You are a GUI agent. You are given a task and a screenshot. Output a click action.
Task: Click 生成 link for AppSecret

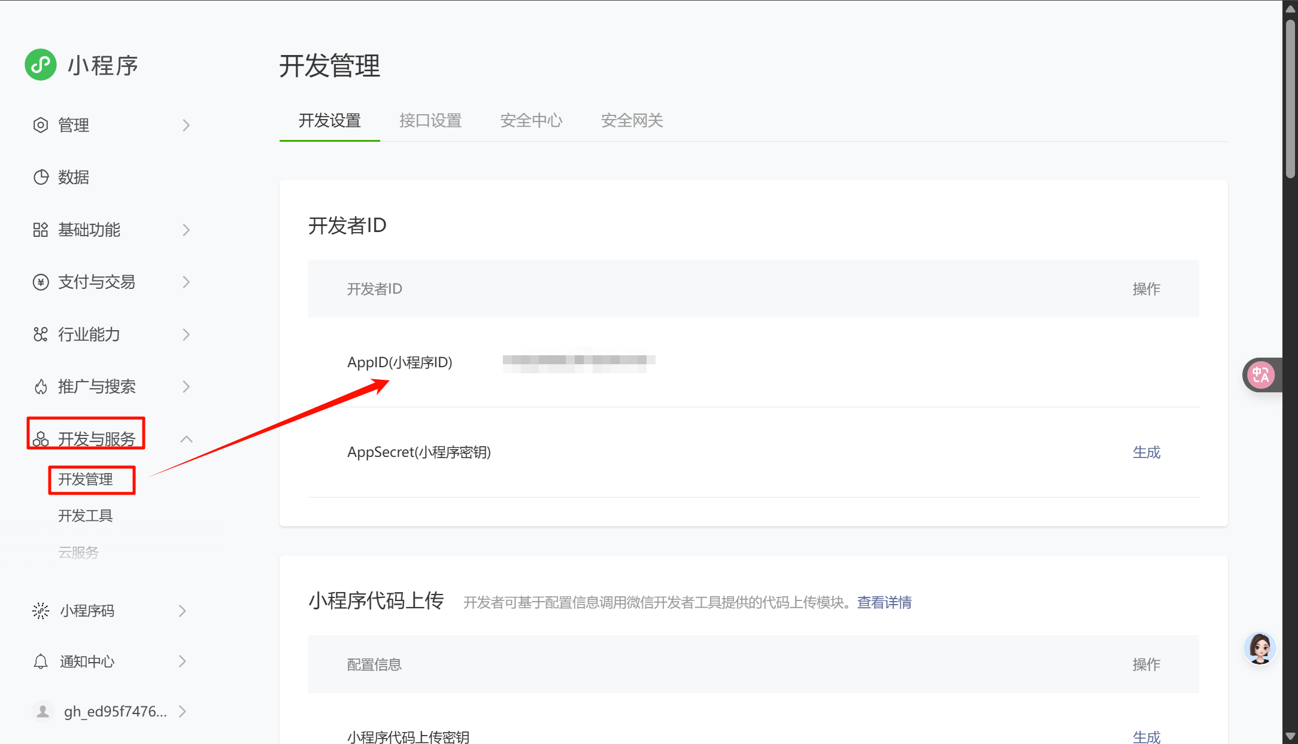tap(1146, 452)
